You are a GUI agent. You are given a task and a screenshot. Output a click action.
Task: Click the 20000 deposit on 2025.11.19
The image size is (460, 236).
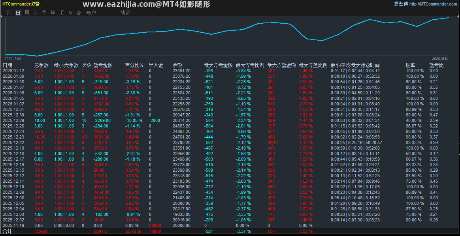pos(155,225)
